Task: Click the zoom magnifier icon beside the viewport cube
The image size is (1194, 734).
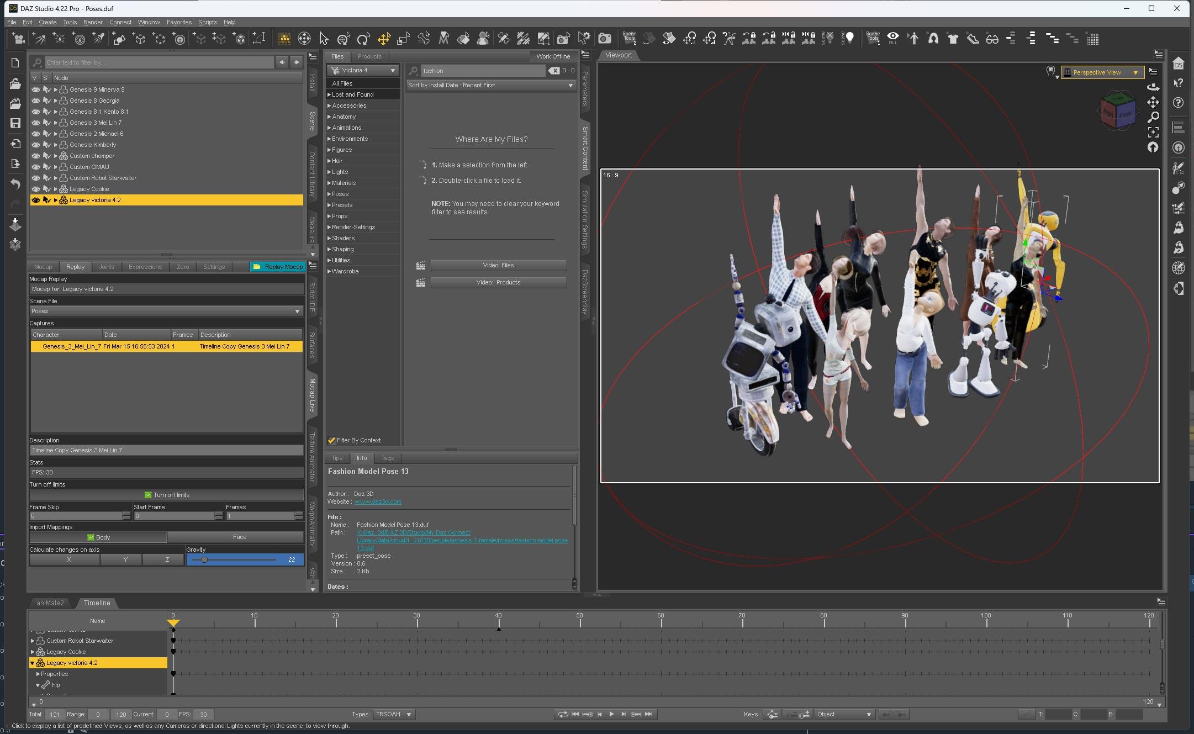Action: (1154, 118)
